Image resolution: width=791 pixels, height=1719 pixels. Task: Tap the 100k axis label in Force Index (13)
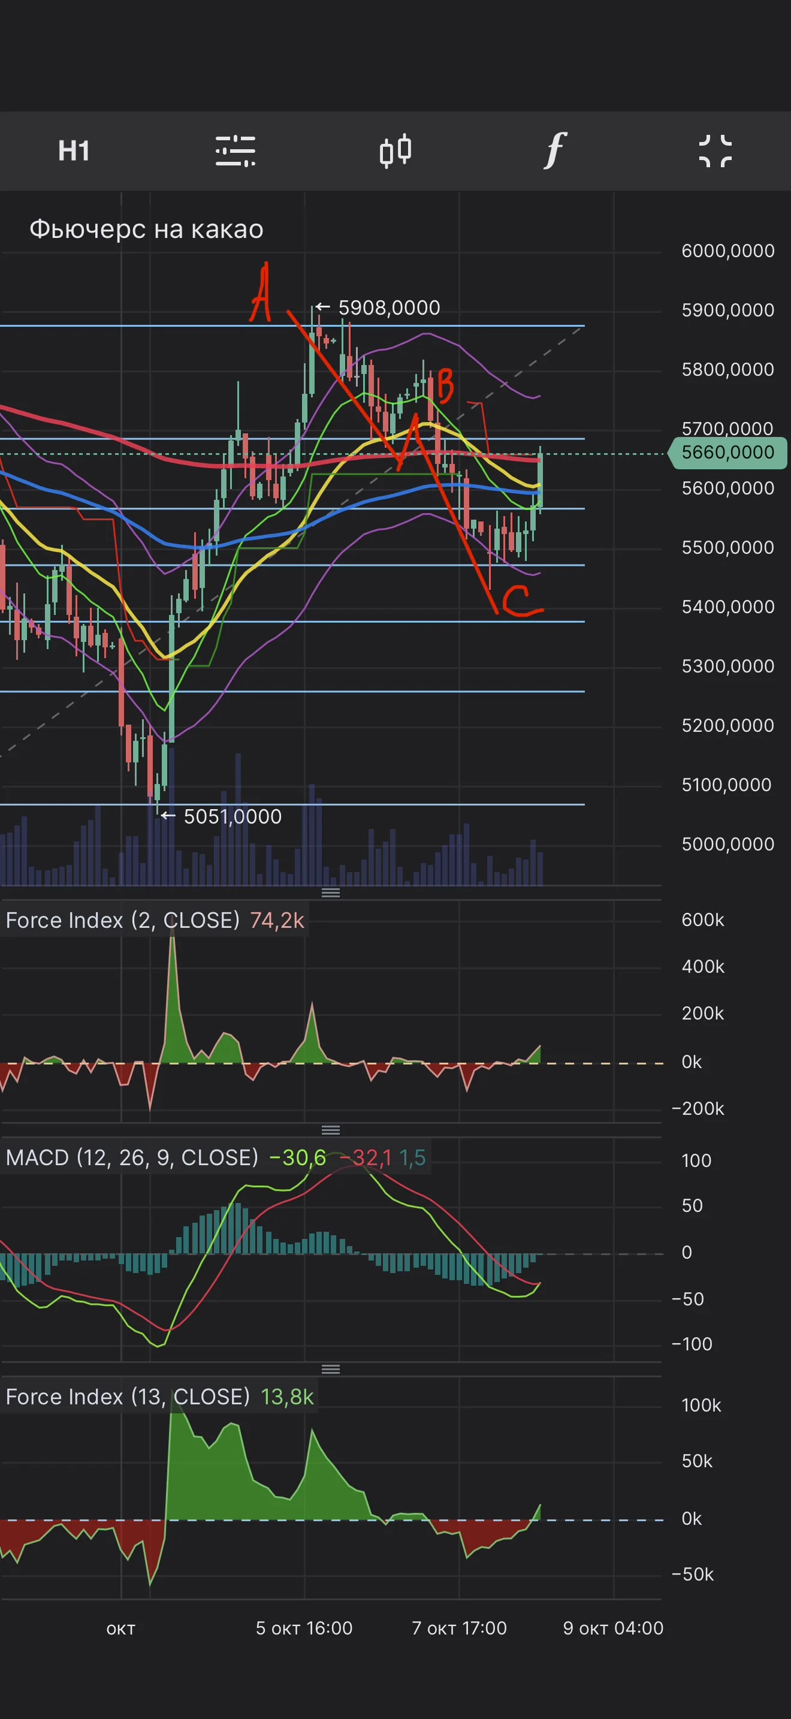pyautogui.click(x=701, y=1406)
